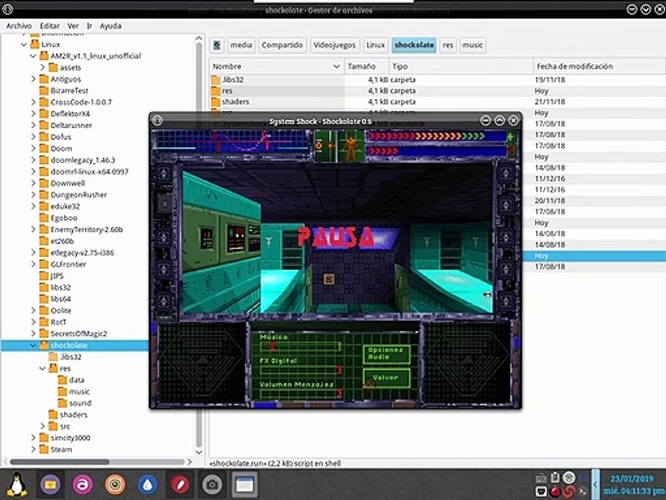
Task: Click the health chevron bar in game HUD
Action: (436, 137)
